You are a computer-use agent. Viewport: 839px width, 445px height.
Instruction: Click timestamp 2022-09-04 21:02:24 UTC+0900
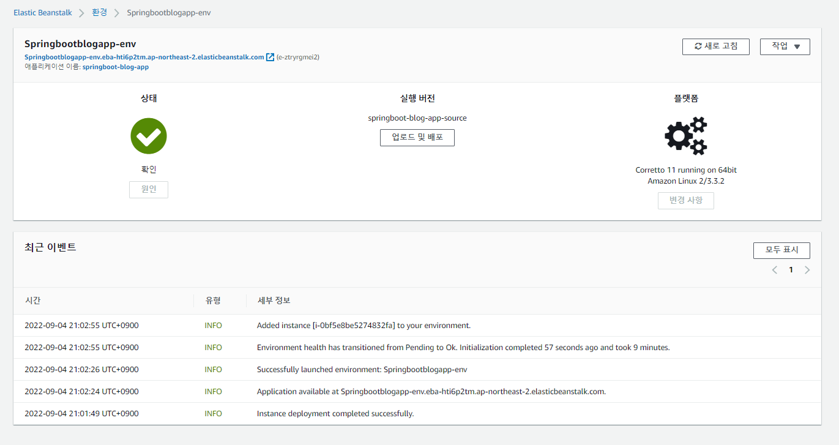coord(81,392)
